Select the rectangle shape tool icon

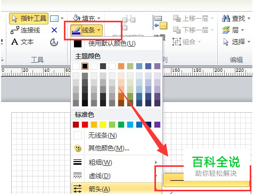point(54,19)
